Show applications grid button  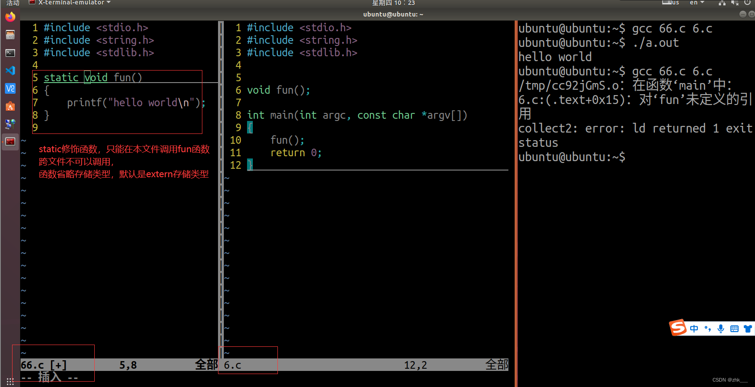click(10, 381)
